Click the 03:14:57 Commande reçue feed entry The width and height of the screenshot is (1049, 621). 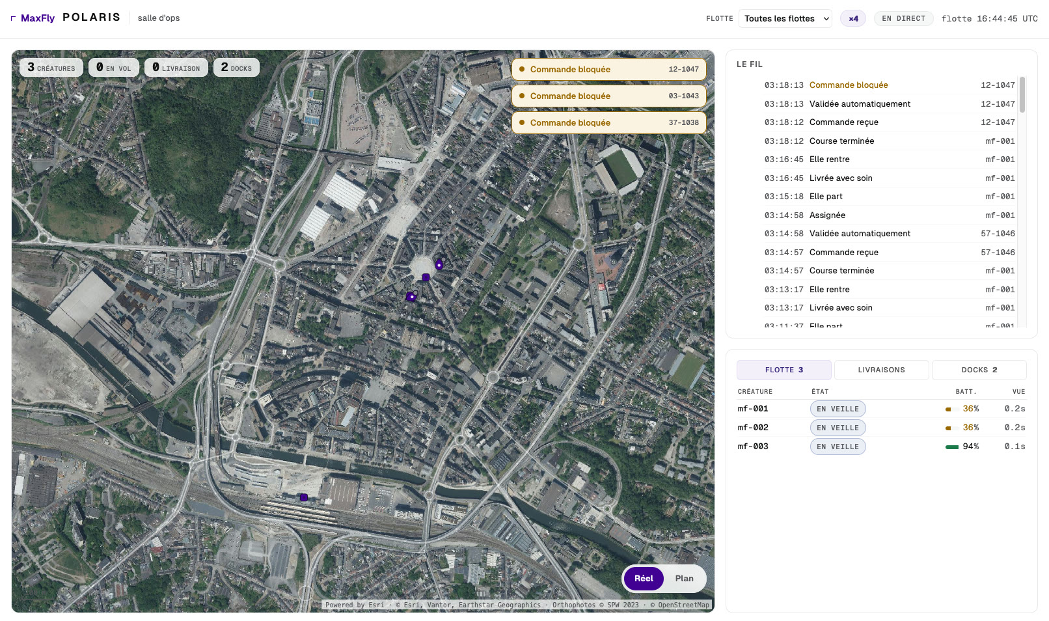coord(889,253)
